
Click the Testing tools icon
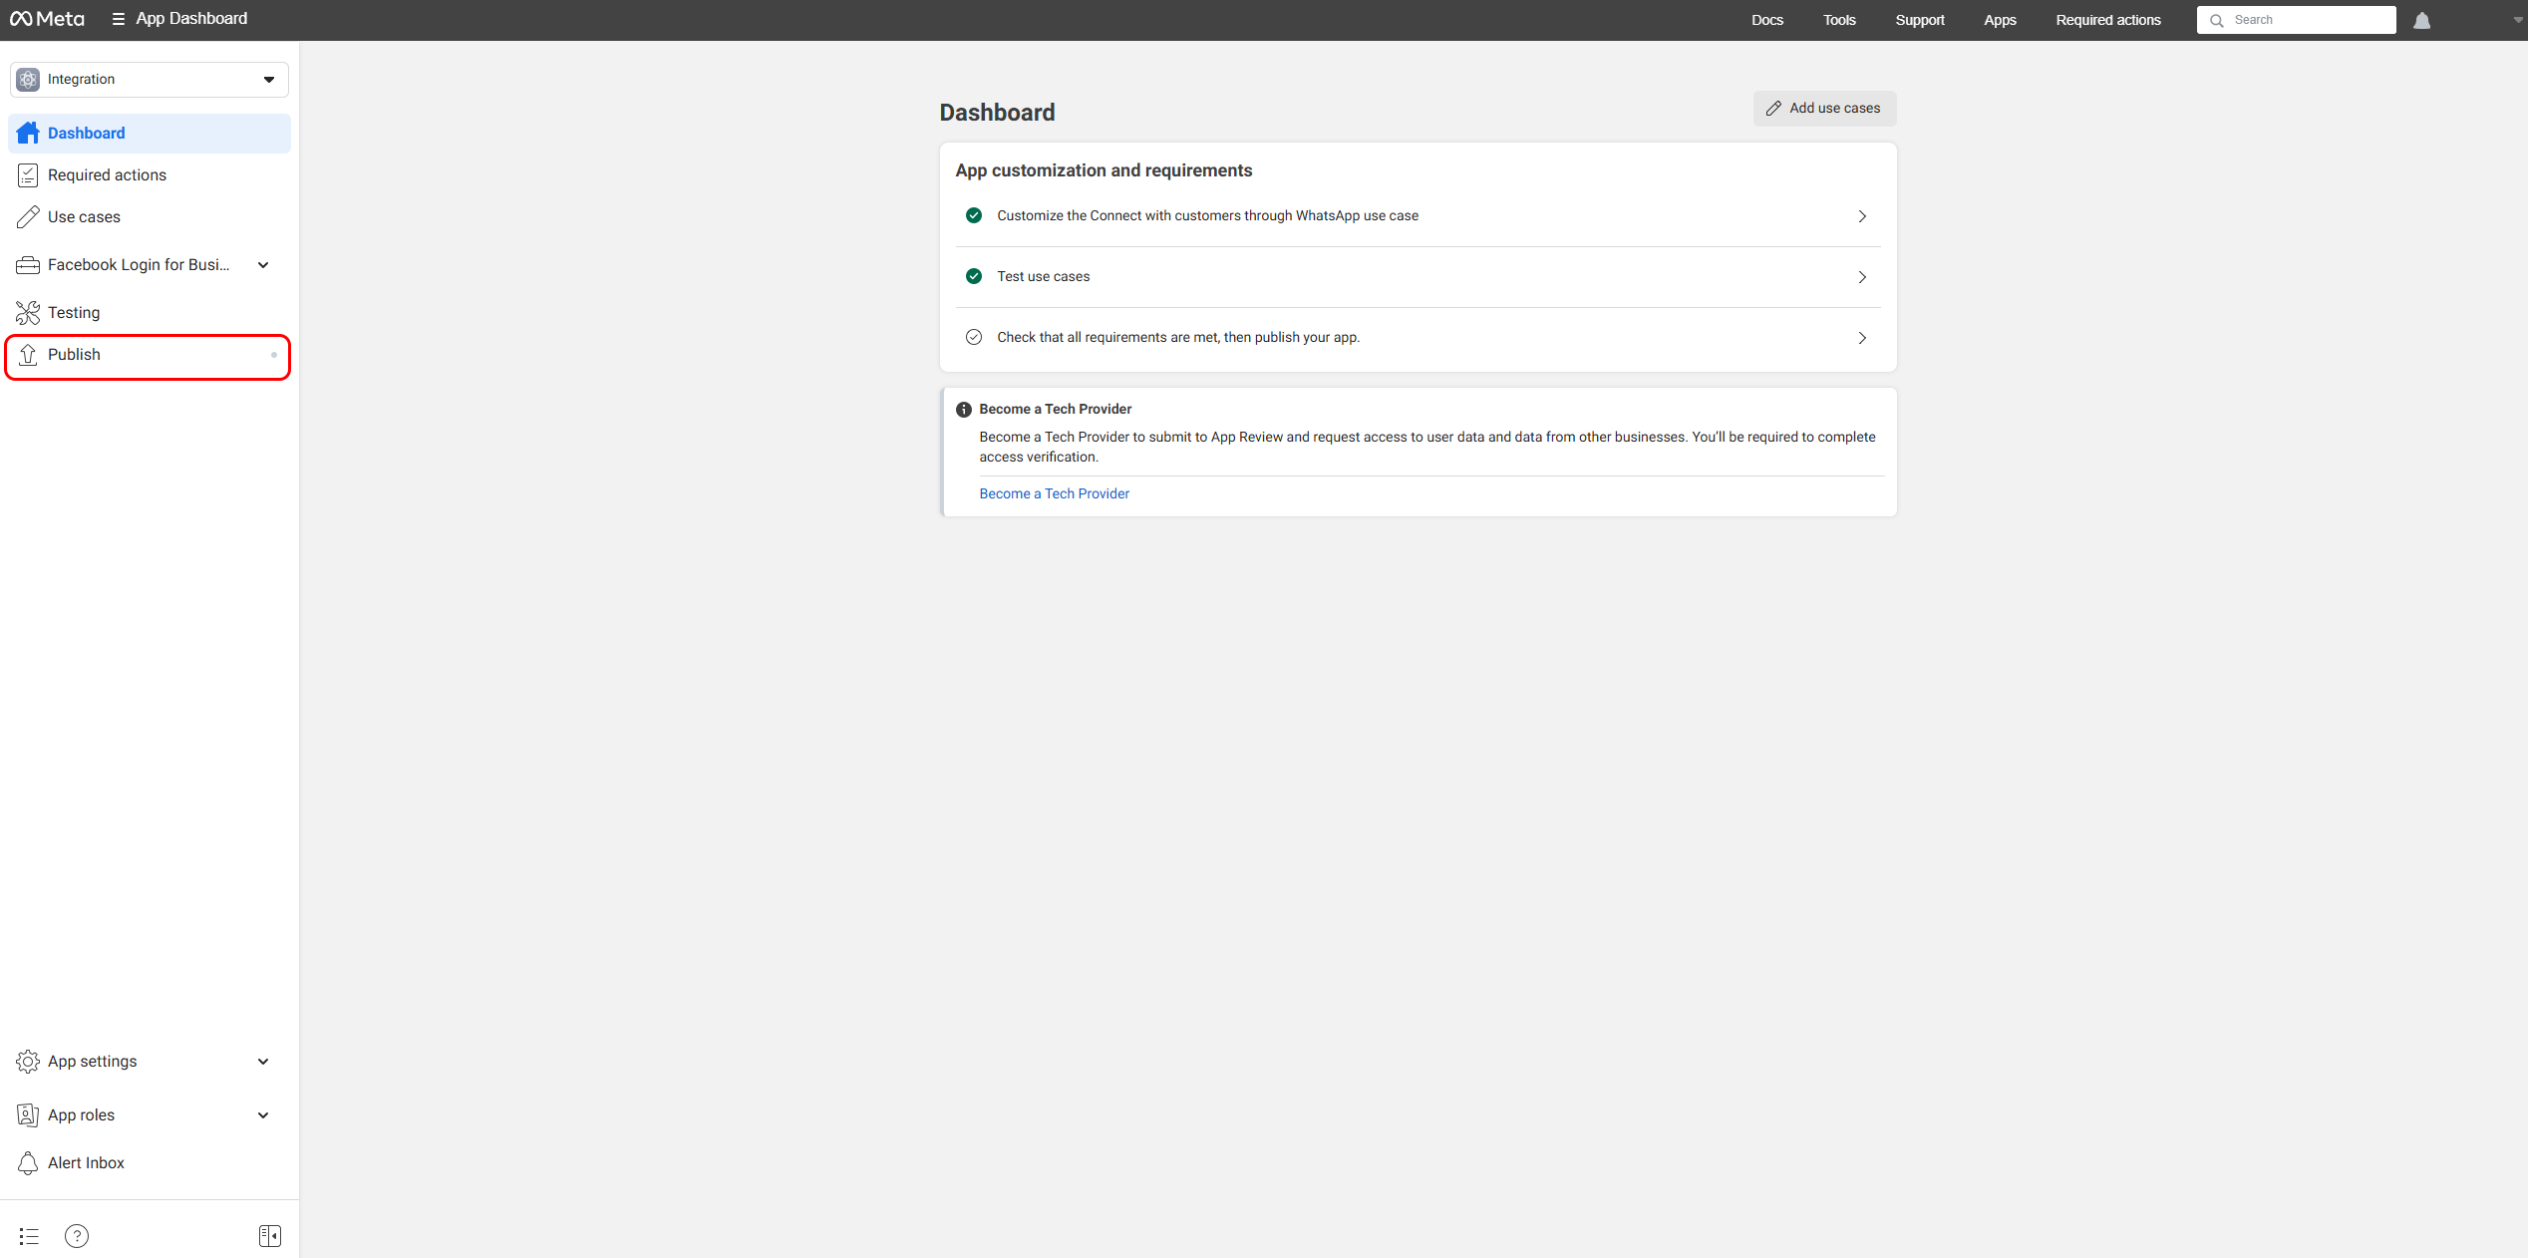coord(28,313)
